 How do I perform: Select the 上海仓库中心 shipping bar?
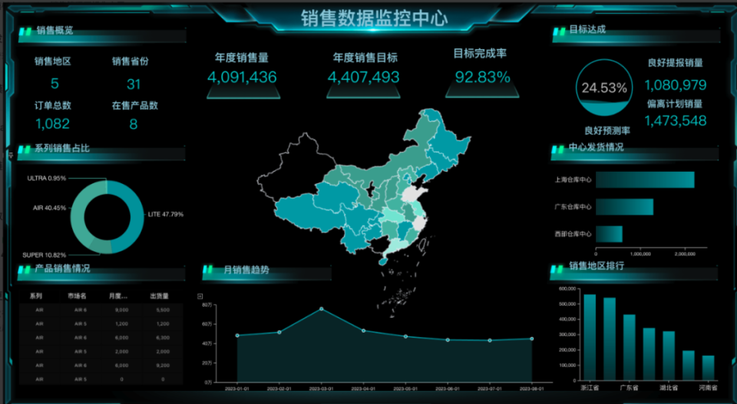(645, 180)
